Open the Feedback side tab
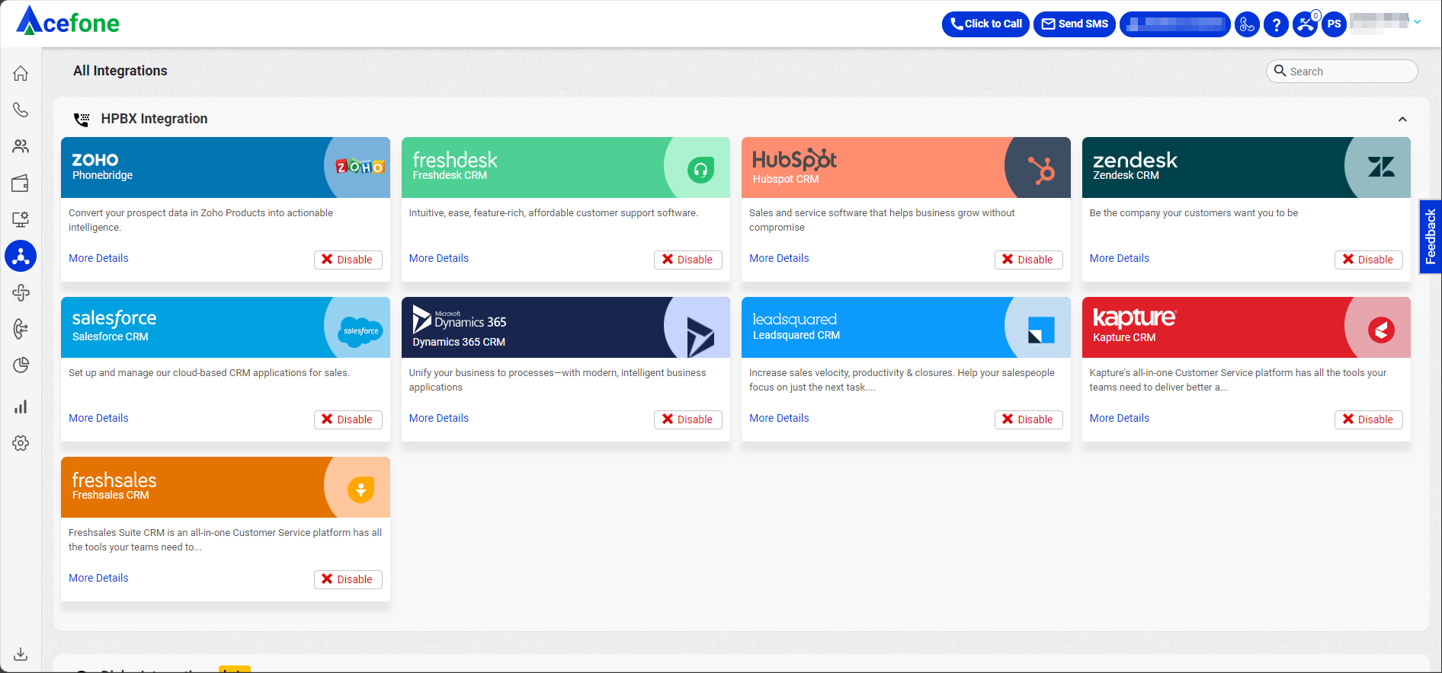This screenshot has height=673, width=1442. (1431, 236)
